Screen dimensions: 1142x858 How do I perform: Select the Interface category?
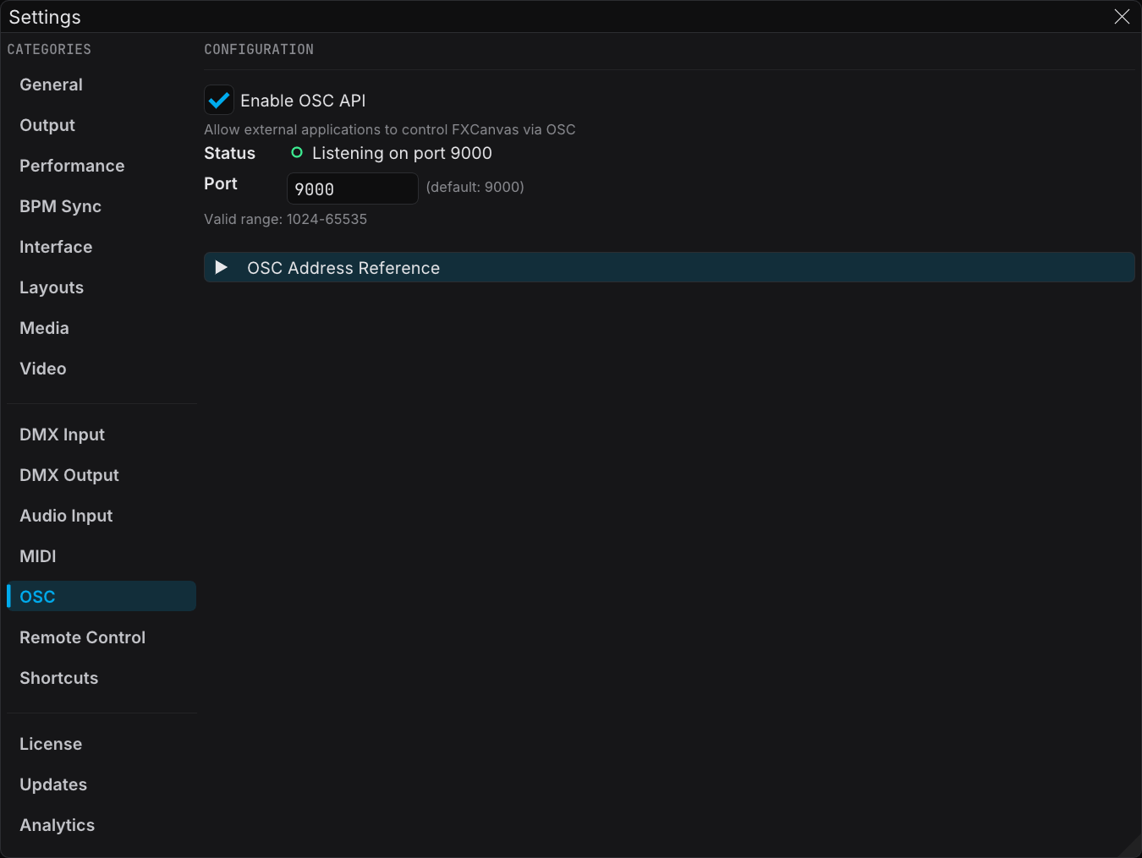102,247
